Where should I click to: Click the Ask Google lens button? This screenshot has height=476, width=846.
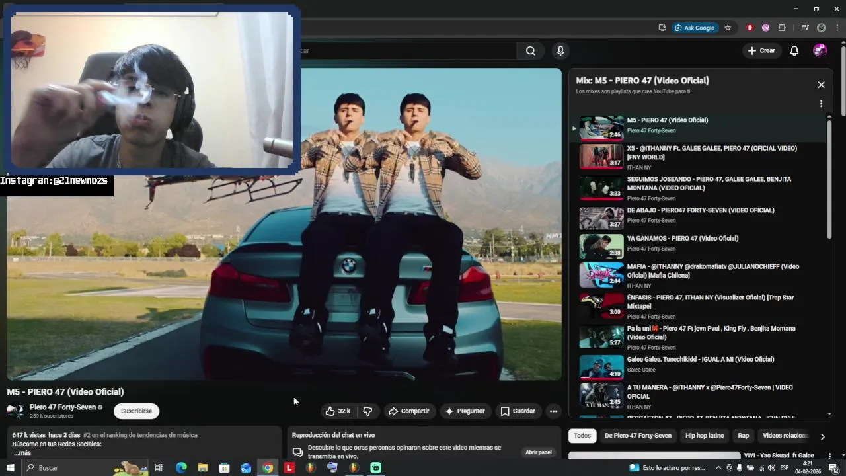click(694, 28)
